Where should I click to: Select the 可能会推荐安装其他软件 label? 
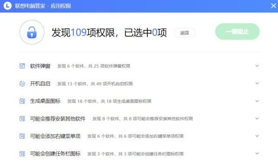(x=58, y=118)
